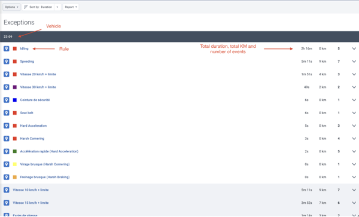Screen dimensions: 359x217
Task: Open the map pin icon for Idling
Action: [7, 48]
